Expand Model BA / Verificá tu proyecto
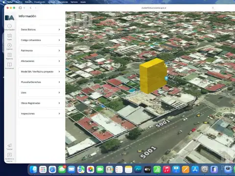Screen dimensions: 235x176 tap(41, 71)
